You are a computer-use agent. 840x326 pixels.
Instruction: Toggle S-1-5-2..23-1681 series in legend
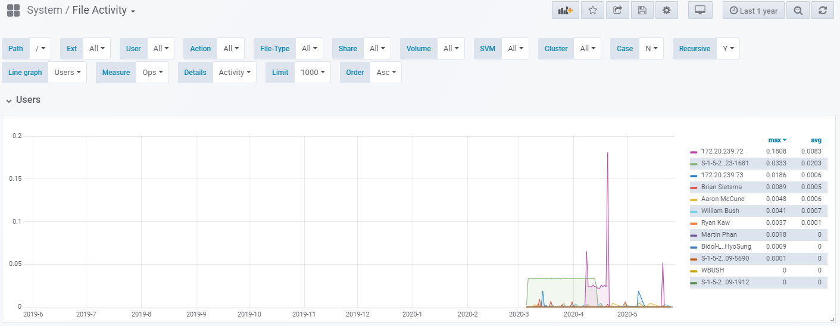[725, 164]
